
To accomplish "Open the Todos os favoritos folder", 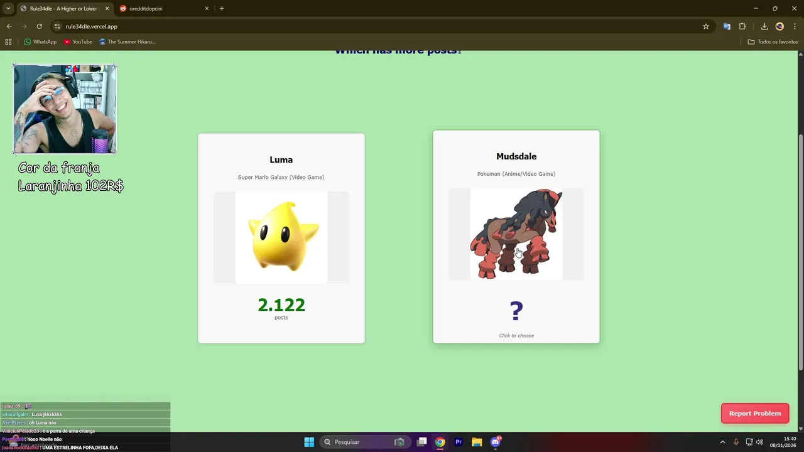I will pos(773,42).
